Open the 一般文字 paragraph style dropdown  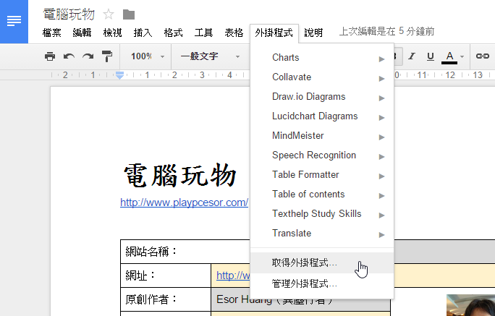click(x=211, y=56)
